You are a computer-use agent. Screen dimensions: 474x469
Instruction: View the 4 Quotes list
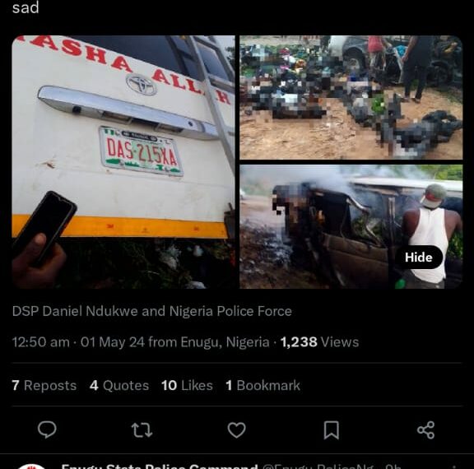click(119, 385)
